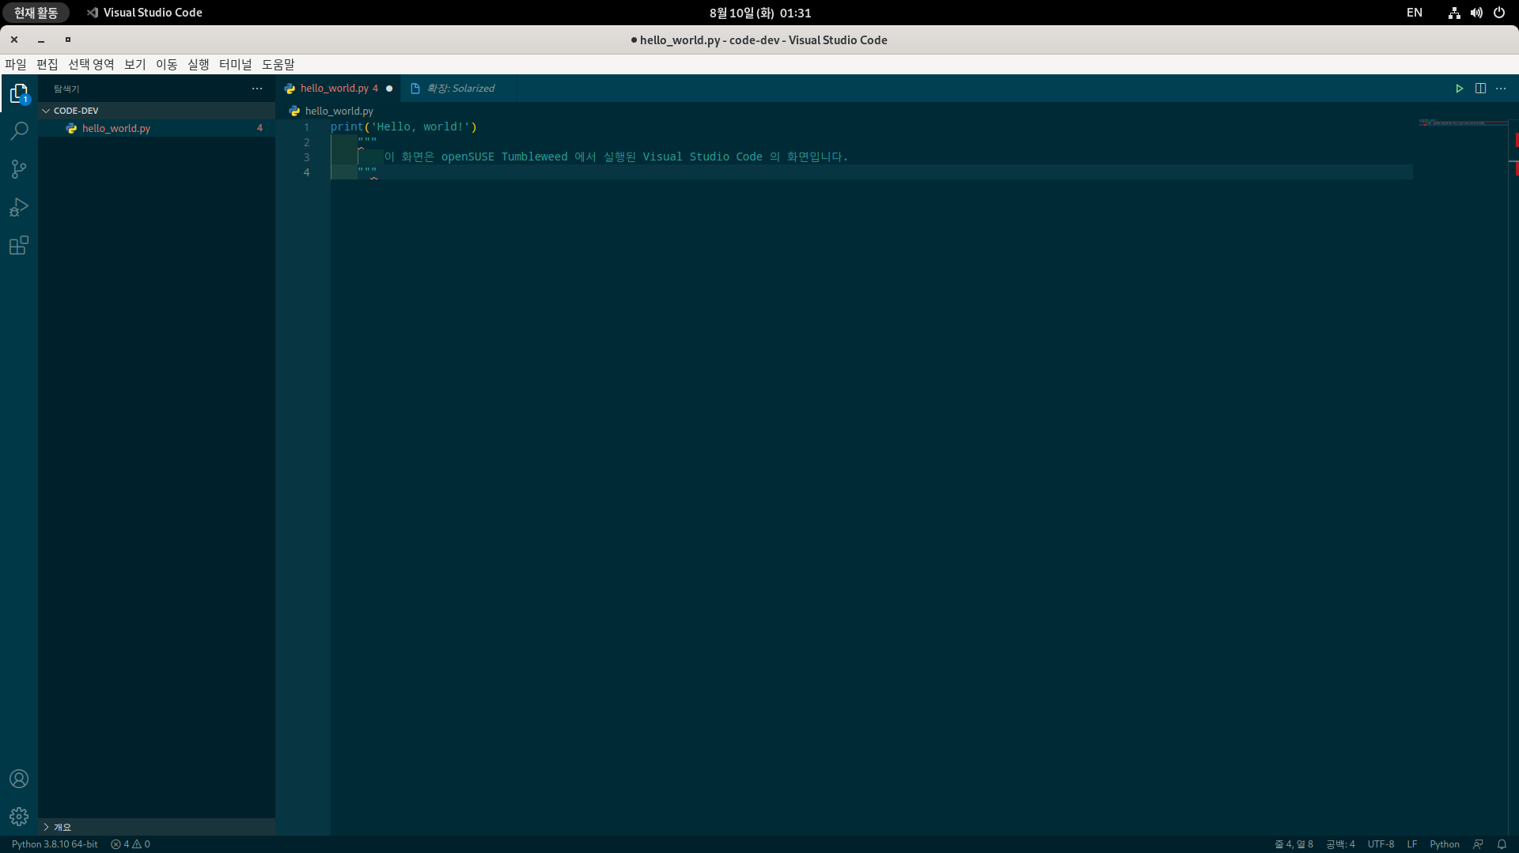Click the problem count 4 beside hello_world.py
Screen dimensions: 1519x853
click(x=259, y=128)
